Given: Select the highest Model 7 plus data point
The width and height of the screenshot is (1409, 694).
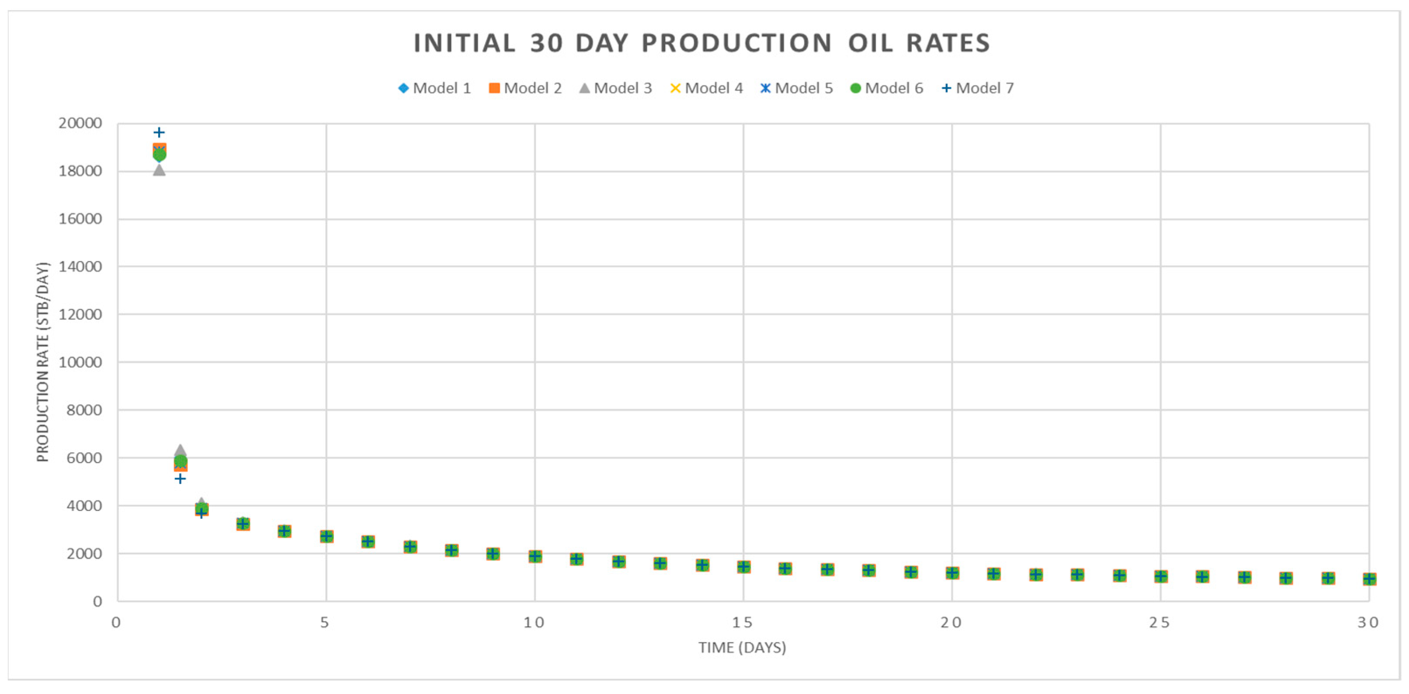Looking at the screenshot, I should click(159, 132).
